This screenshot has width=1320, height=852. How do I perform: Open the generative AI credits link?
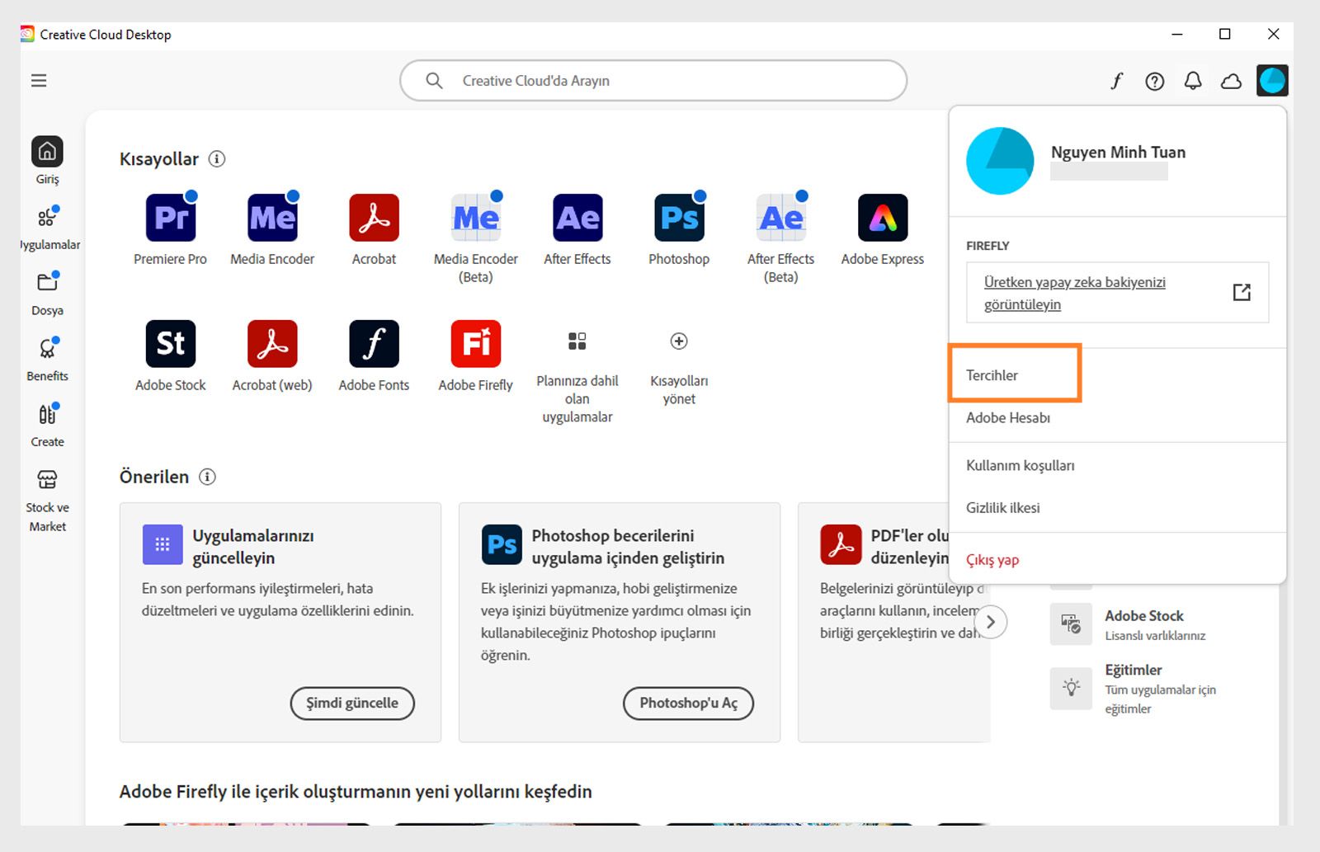1075,293
